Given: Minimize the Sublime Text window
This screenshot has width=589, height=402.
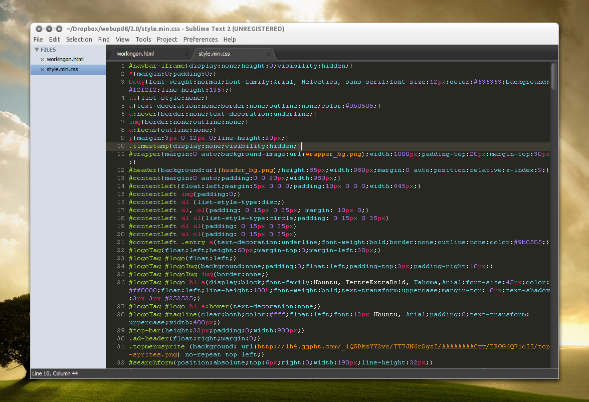Looking at the screenshot, I should pos(49,29).
